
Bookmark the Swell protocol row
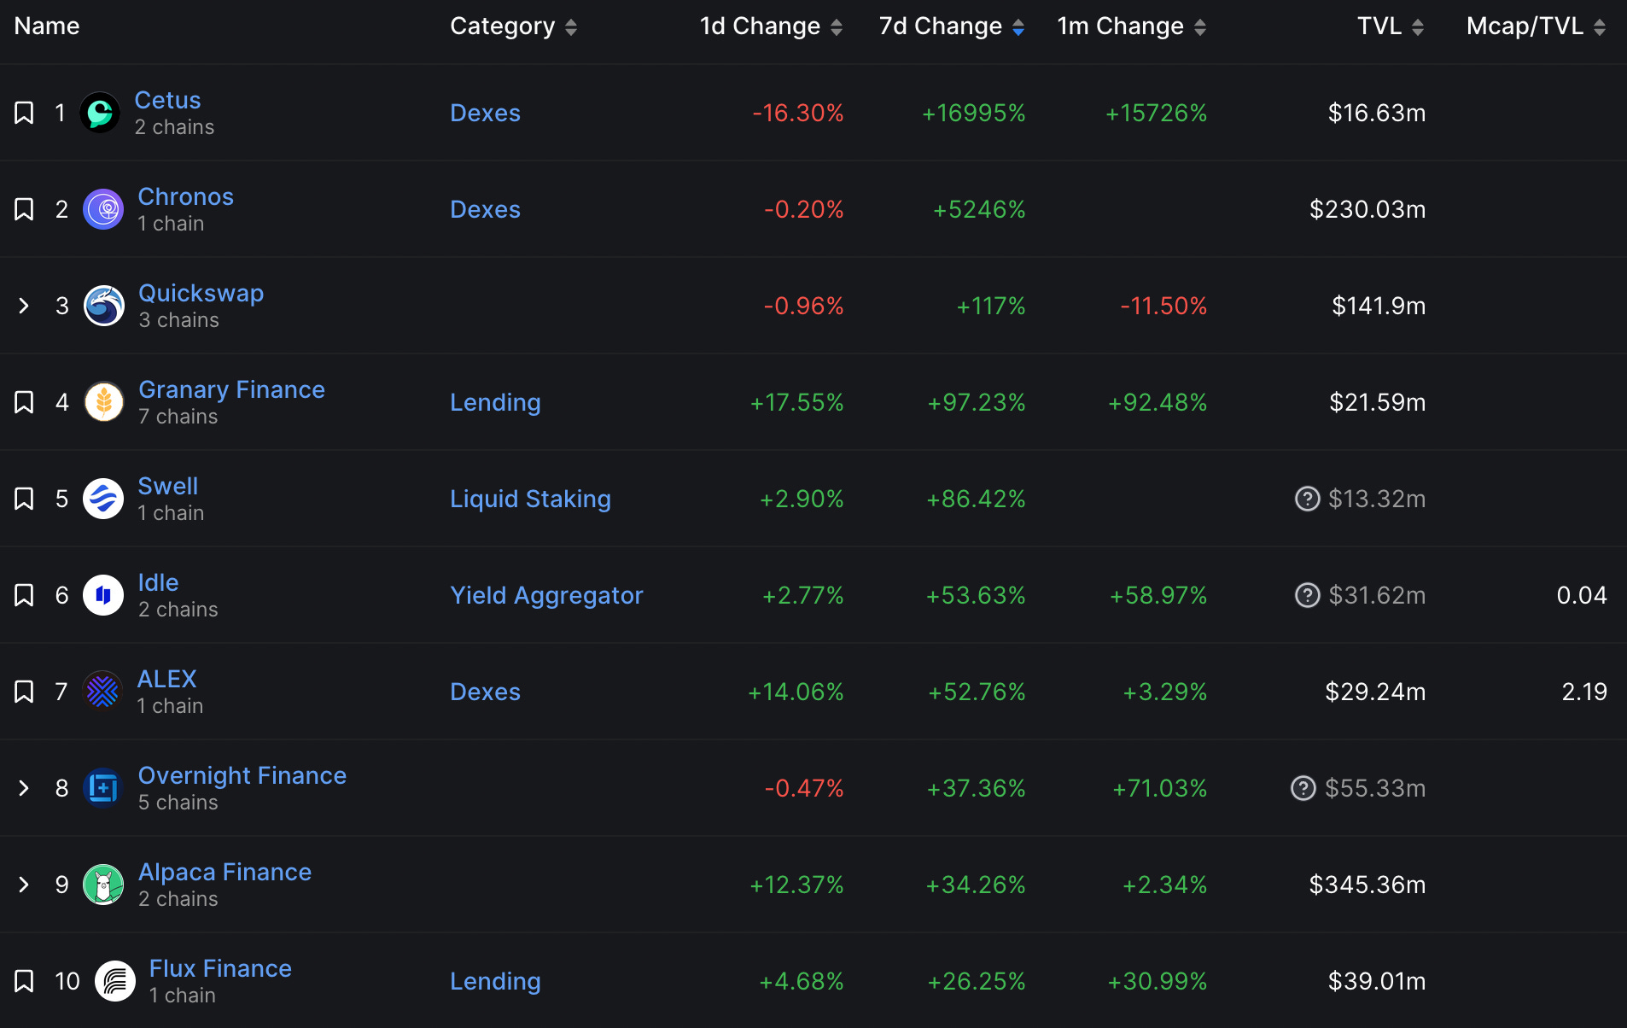pyautogui.click(x=24, y=499)
